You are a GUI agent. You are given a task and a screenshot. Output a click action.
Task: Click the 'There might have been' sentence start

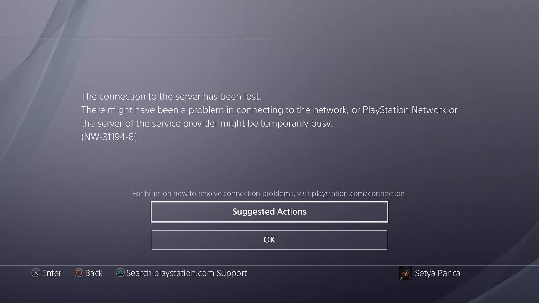pos(118,110)
